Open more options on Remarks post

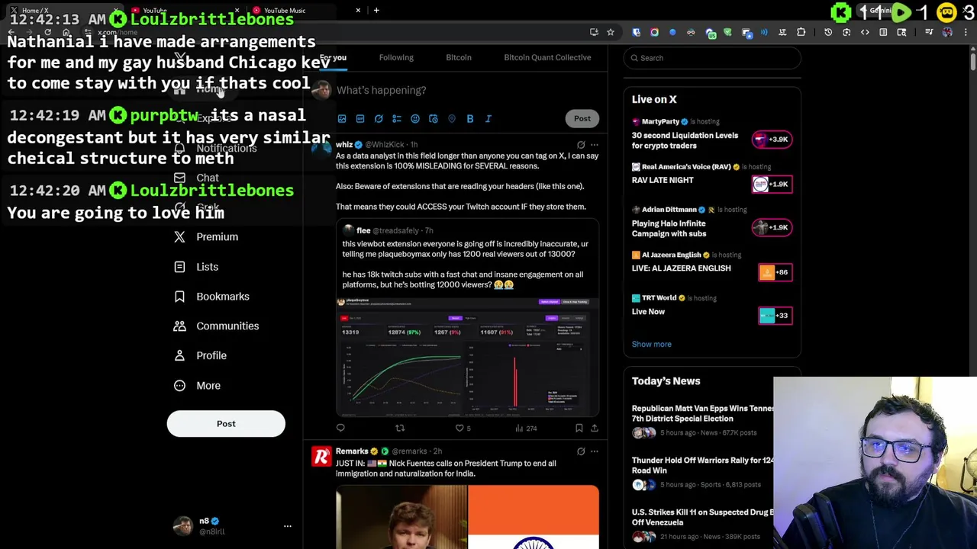(595, 451)
